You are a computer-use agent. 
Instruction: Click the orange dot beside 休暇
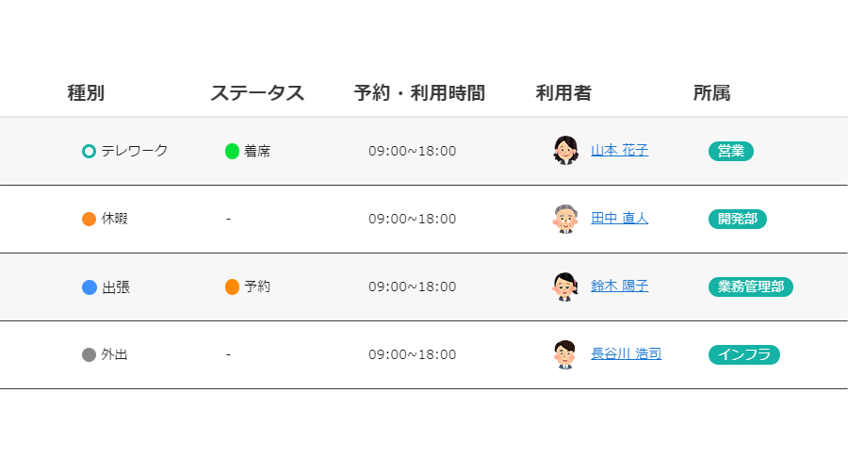tap(89, 219)
